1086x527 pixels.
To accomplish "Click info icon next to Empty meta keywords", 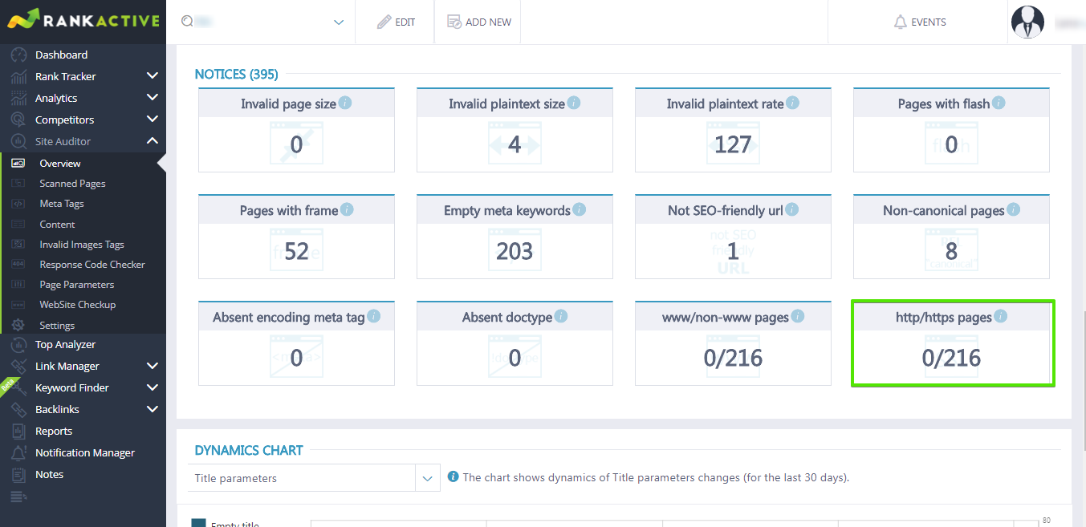I will coord(579,209).
